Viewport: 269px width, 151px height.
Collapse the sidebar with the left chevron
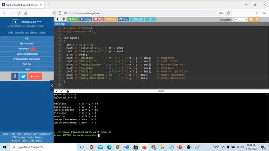(x=52, y=86)
